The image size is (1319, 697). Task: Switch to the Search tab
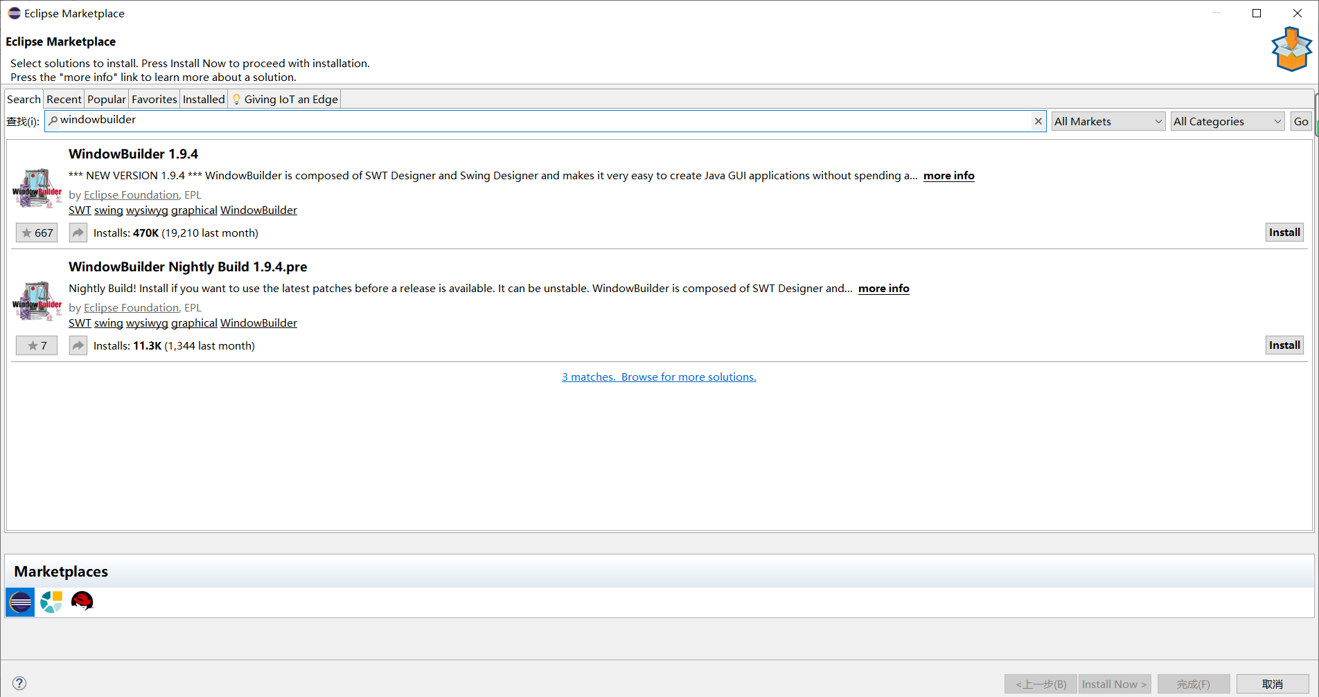coord(24,99)
